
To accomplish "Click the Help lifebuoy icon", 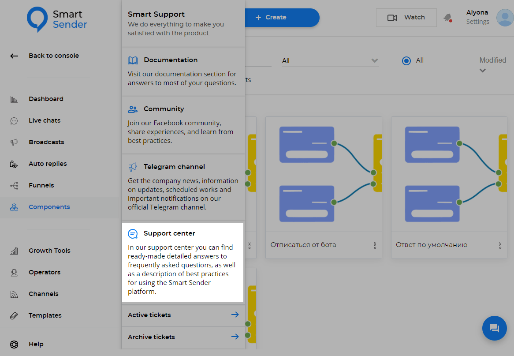I will [x=14, y=344].
